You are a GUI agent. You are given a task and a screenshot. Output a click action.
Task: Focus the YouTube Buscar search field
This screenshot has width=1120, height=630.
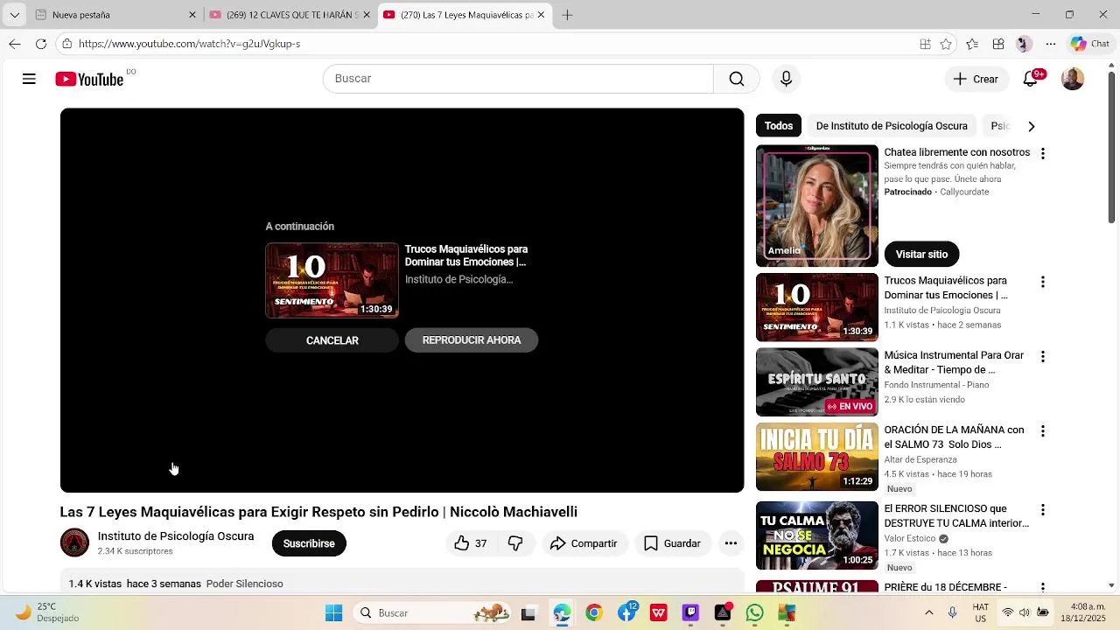point(518,79)
